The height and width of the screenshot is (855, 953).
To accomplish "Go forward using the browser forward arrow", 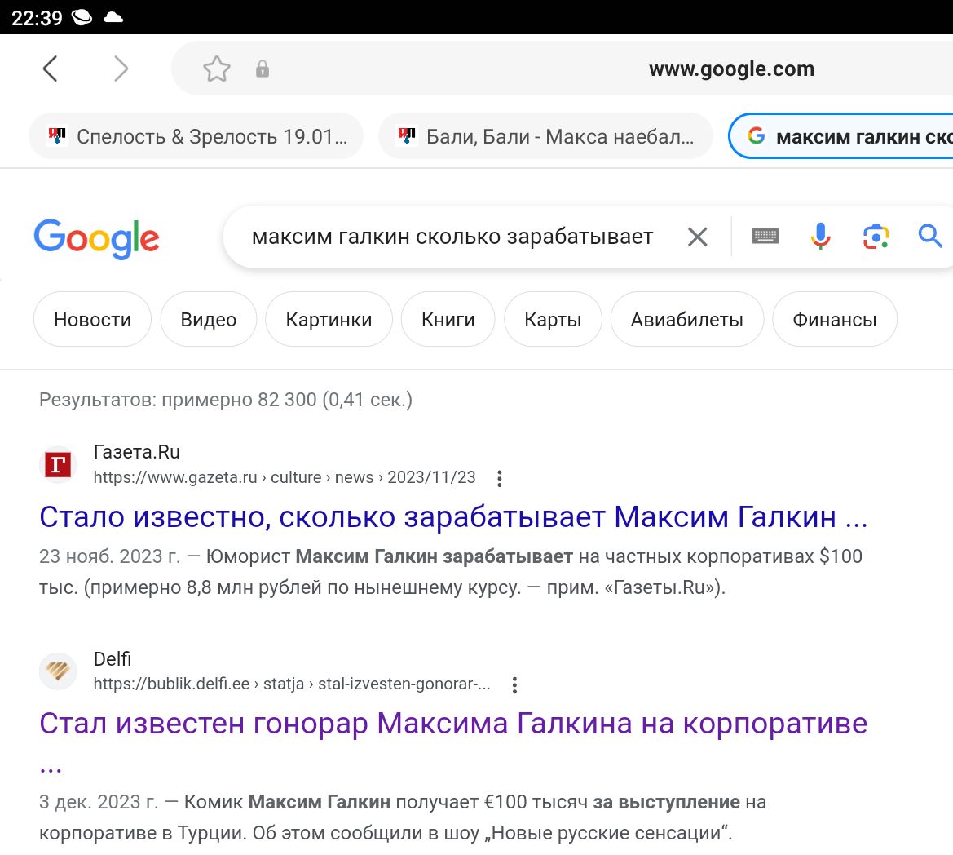I will pyautogui.click(x=121, y=68).
